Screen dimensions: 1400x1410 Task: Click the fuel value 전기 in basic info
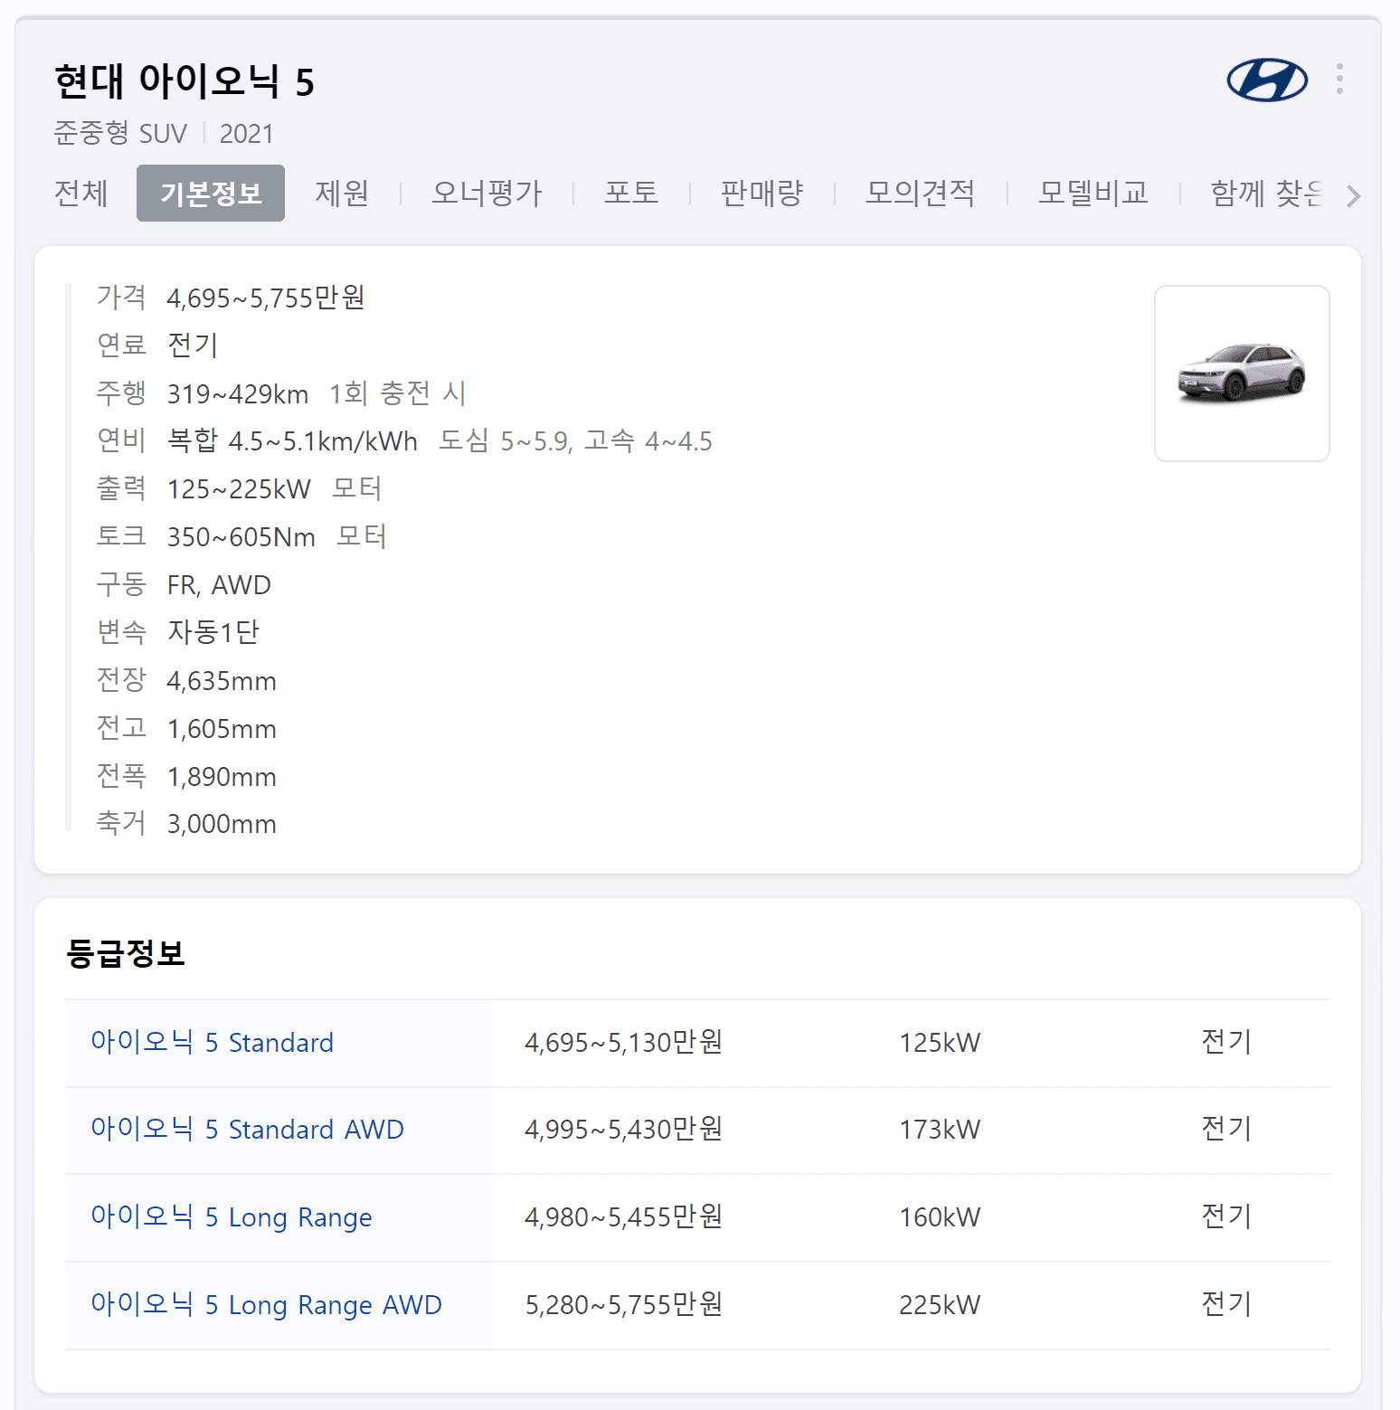[193, 345]
